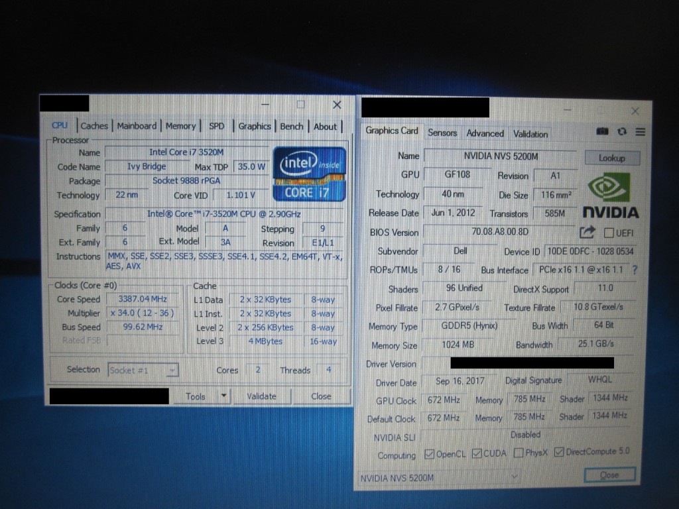Click the Bandwidth value 25.1 GB/s

tap(596, 344)
